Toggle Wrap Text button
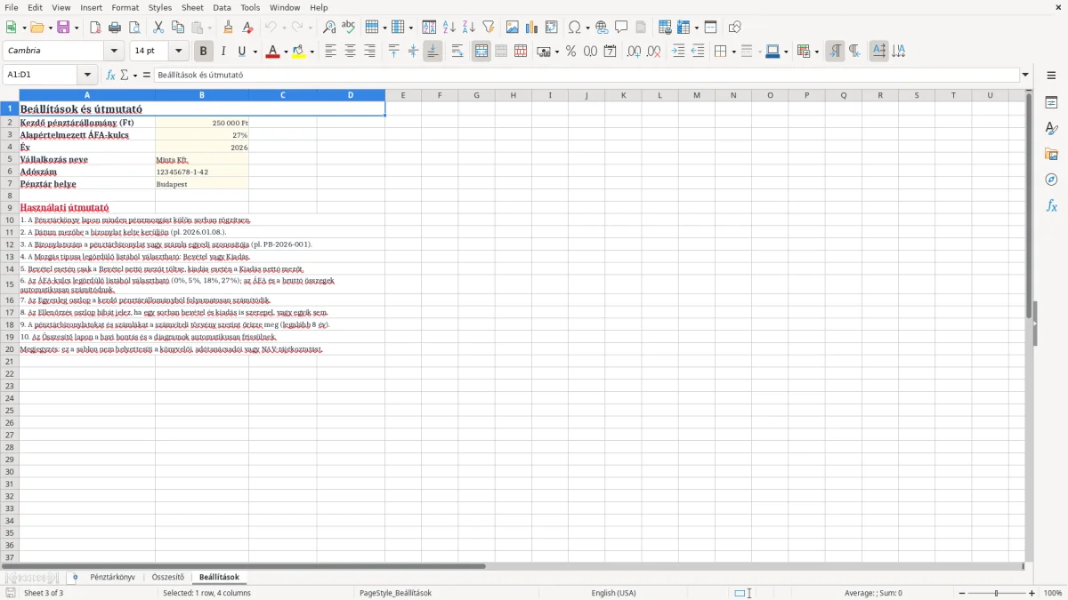The image size is (1068, 600). pos(457,52)
